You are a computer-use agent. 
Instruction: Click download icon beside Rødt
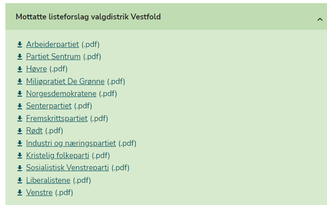19,131
